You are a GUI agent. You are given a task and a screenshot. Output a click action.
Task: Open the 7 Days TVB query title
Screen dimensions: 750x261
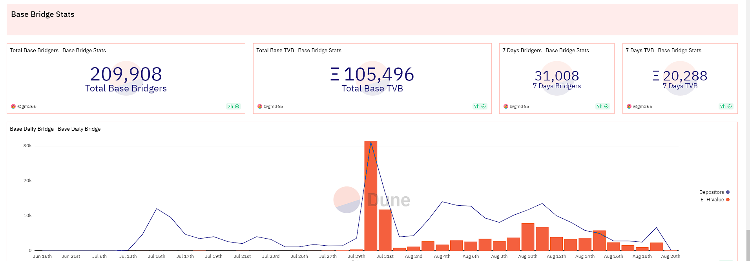(x=640, y=50)
